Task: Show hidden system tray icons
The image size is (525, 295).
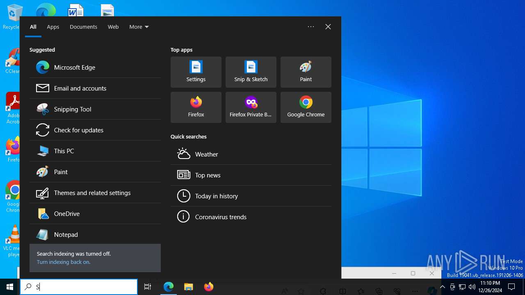Action: (443, 287)
